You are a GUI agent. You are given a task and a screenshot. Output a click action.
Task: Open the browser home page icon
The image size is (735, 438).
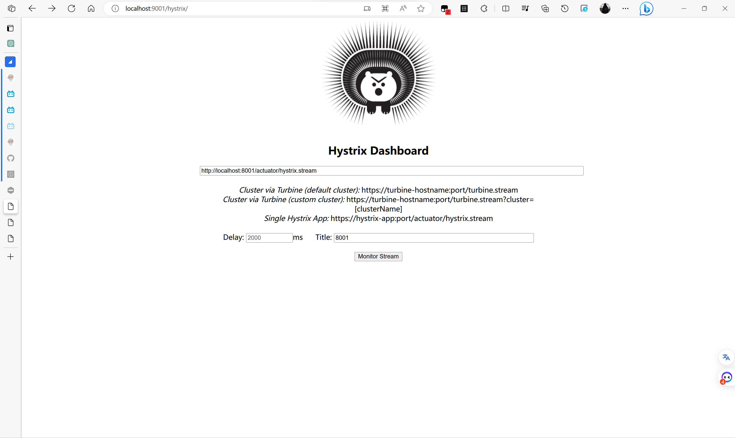(91, 9)
